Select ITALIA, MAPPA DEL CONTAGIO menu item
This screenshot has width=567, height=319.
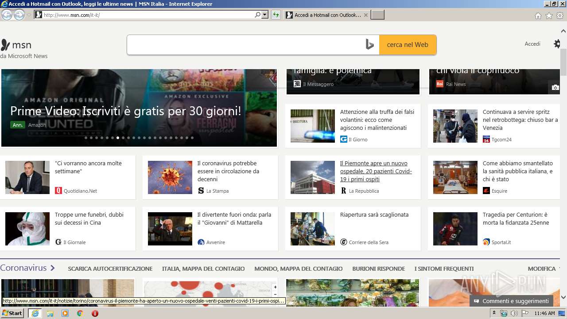coord(203,268)
